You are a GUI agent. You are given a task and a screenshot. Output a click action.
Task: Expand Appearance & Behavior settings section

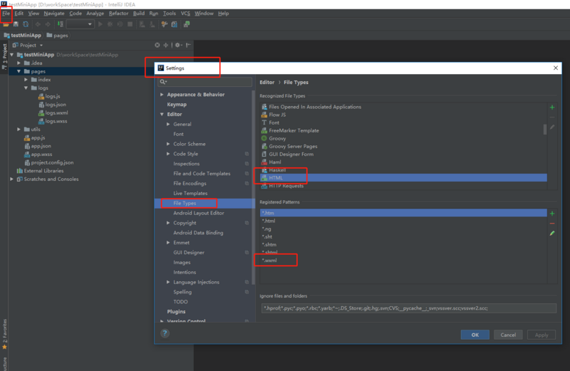[x=162, y=95]
